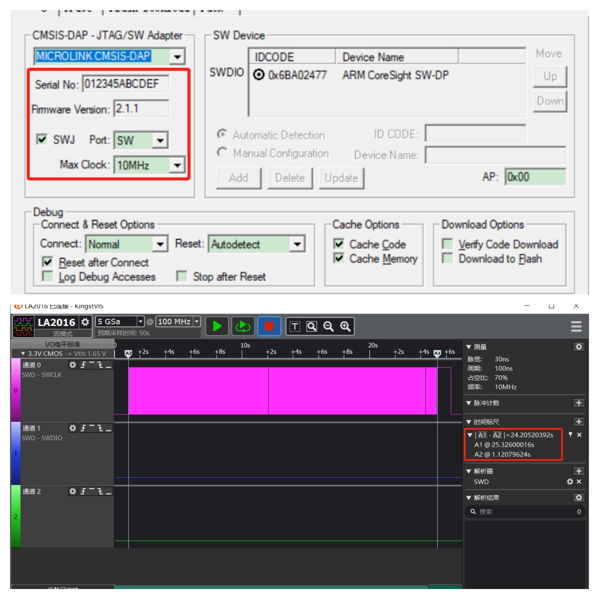Collapse the analyzer section
The image size is (599, 599).
coord(469,471)
